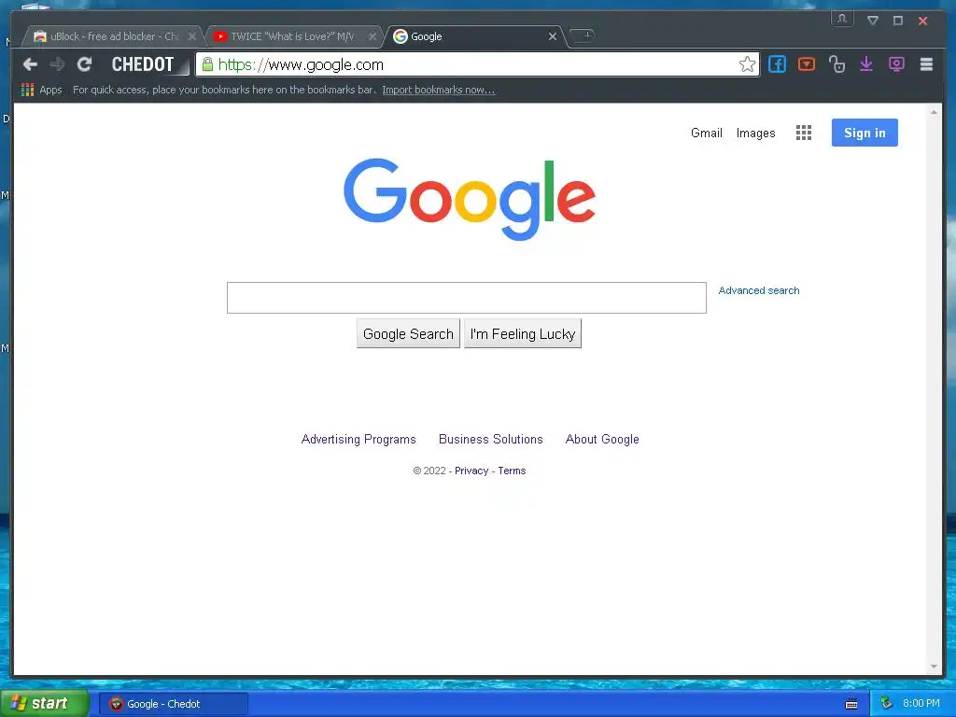Click I'm Feeling Lucky button
The height and width of the screenshot is (717, 956).
[x=523, y=333]
